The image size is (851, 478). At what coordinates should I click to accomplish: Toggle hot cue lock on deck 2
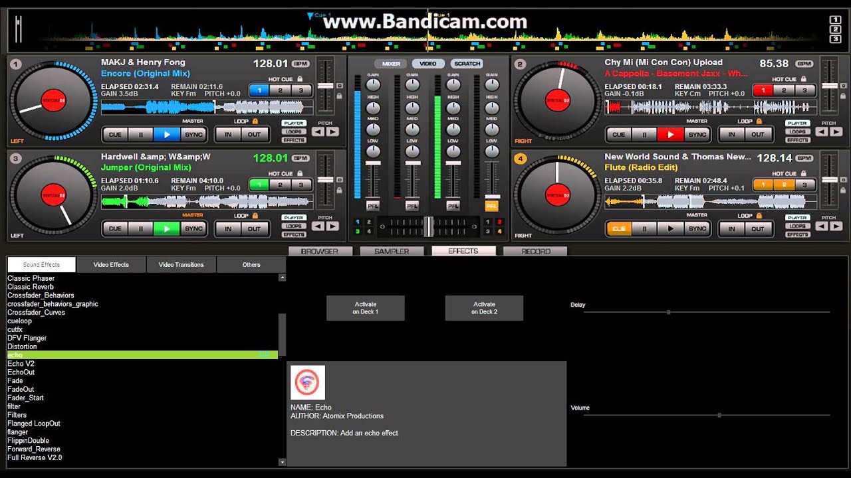pos(803,79)
